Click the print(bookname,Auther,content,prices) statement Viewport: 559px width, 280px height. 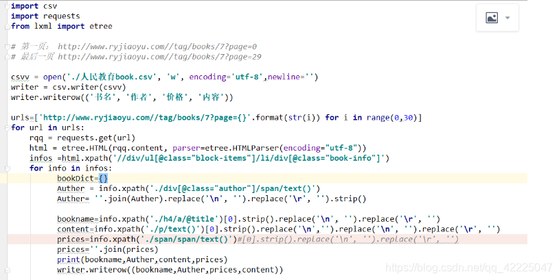[x=142, y=259]
